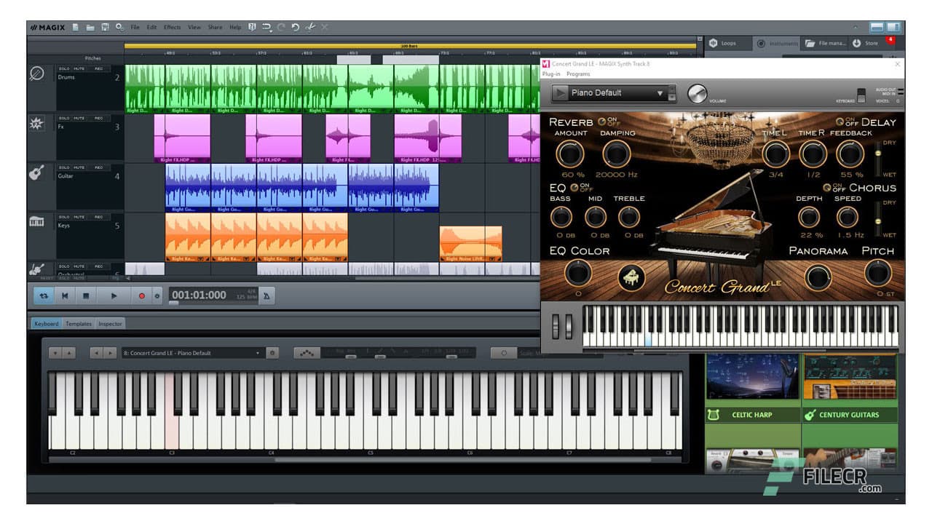Screen dimensions: 932x524
Task: Toggle the Reverb ON/OFF switch
Action: pos(602,122)
